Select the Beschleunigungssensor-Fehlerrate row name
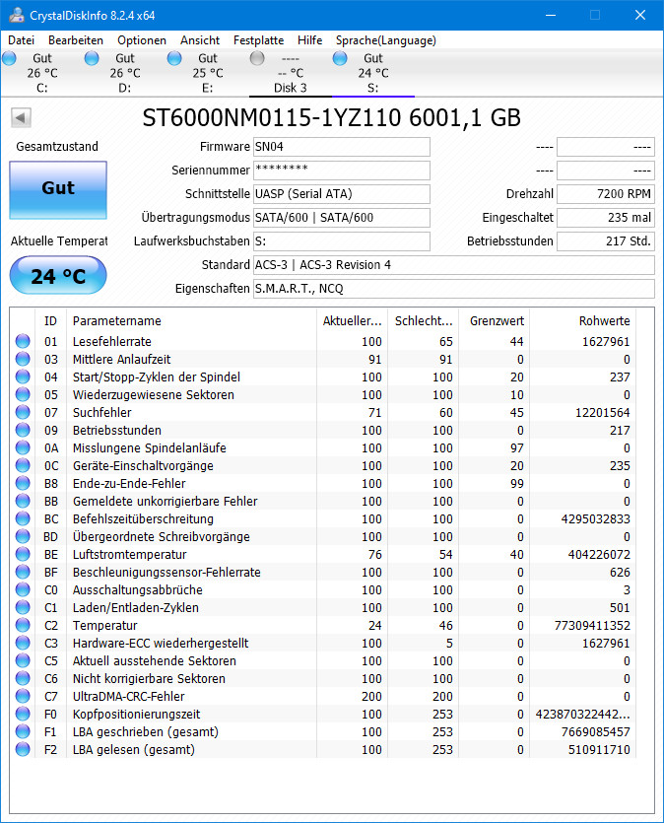Image resolution: width=664 pixels, height=823 pixels. pyautogui.click(x=166, y=572)
